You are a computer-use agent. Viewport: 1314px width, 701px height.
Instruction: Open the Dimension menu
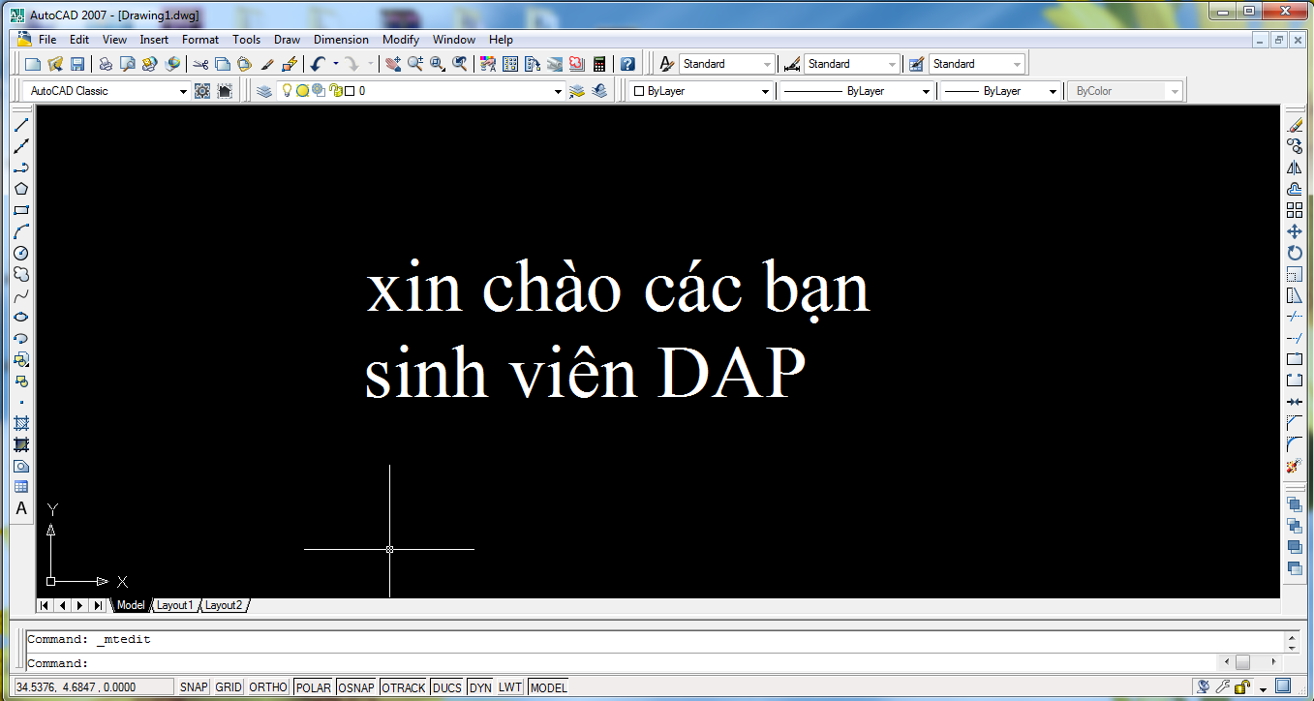coord(341,40)
